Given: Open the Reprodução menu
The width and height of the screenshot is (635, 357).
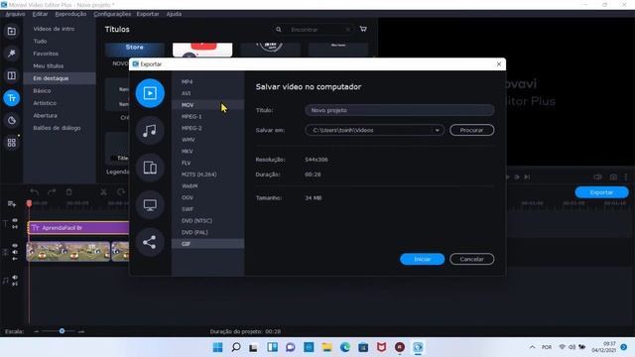Looking at the screenshot, I should tap(70, 14).
